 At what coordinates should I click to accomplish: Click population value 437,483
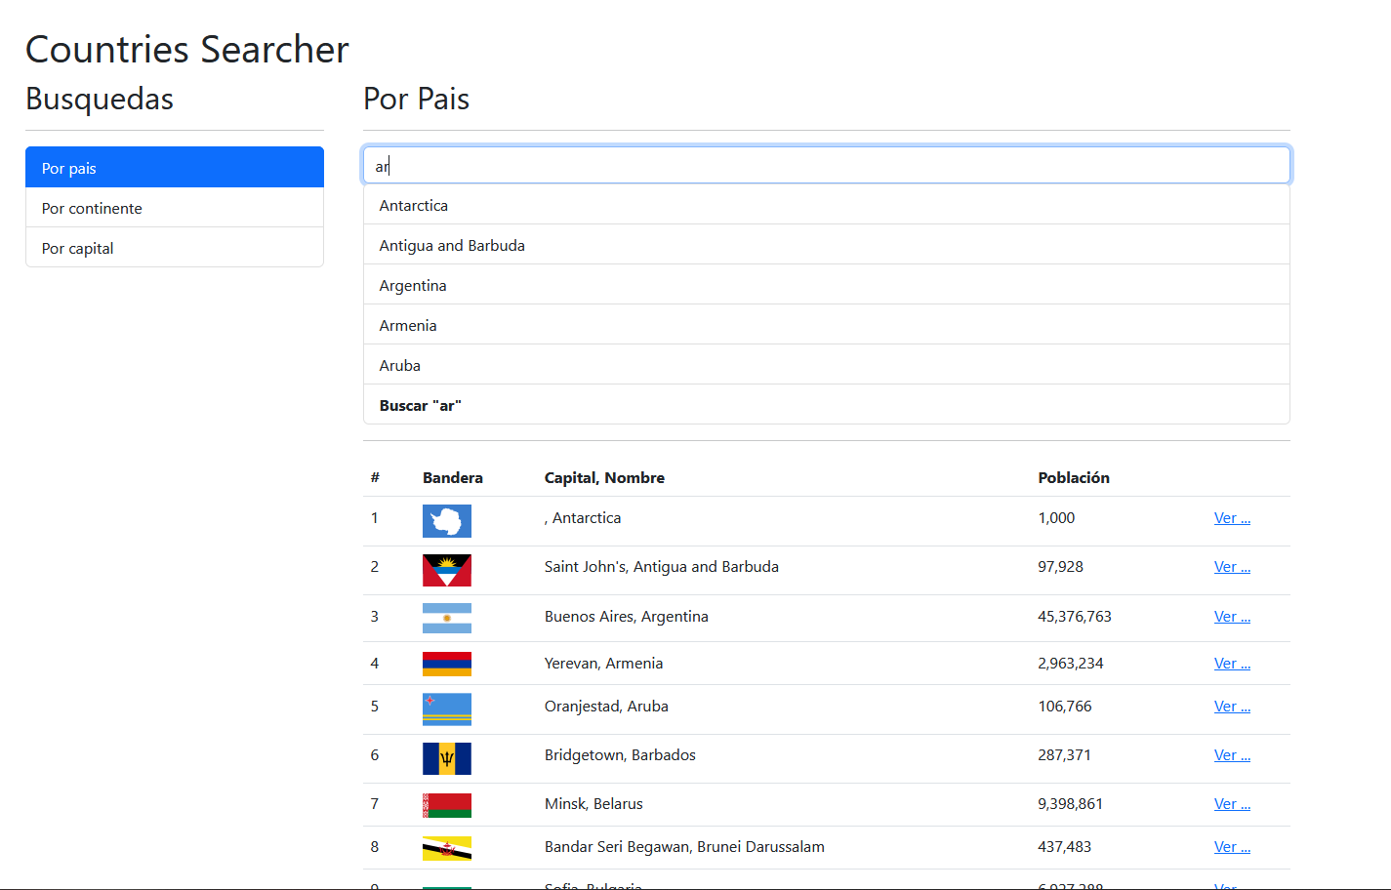point(1065,847)
